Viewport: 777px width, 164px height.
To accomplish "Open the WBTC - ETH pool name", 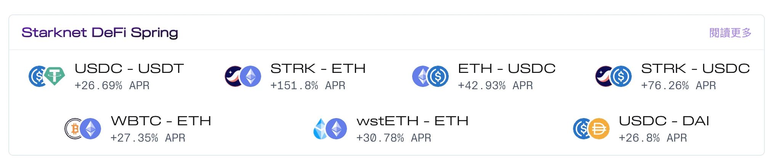I will (x=161, y=121).
